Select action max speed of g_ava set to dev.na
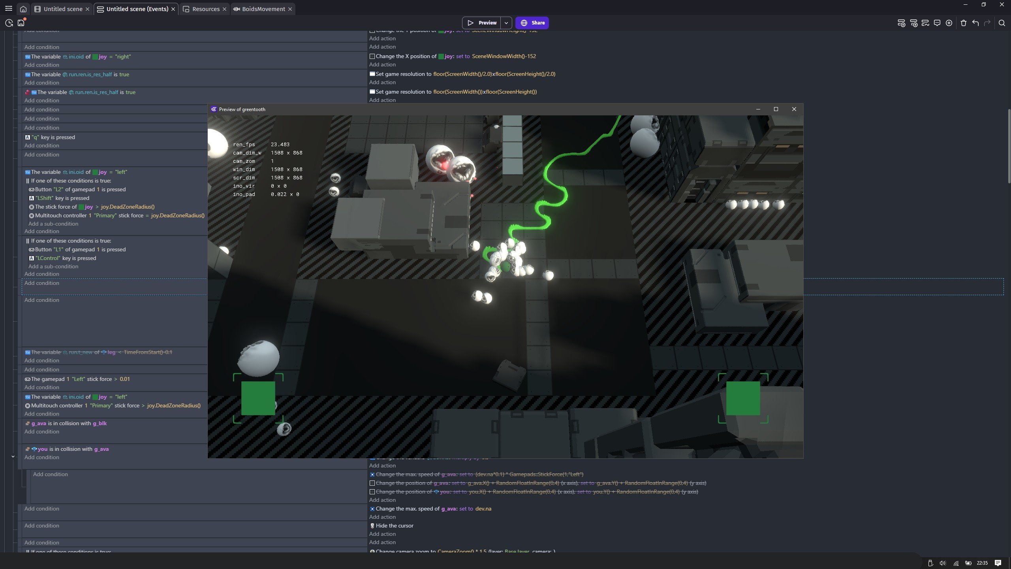1011x569 pixels. click(x=430, y=509)
